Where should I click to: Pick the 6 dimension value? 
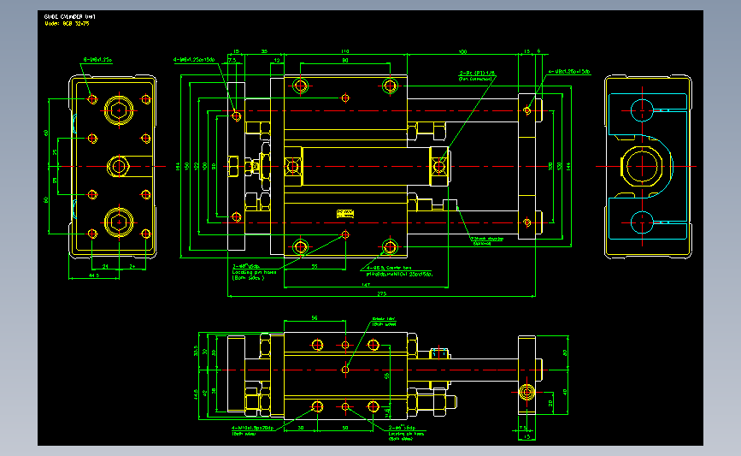tap(538, 51)
